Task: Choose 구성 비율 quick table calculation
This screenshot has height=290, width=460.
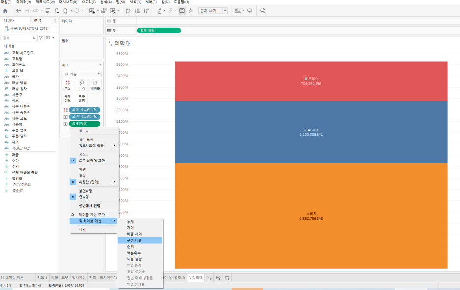Action: 140,240
